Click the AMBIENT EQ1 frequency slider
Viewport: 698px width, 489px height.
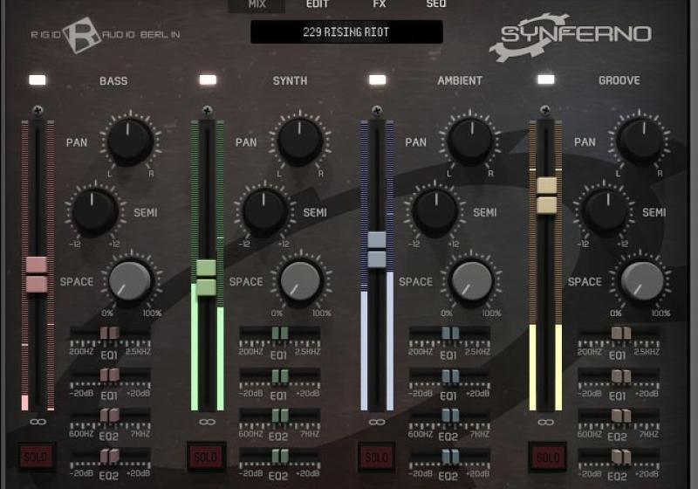coord(450,333)
